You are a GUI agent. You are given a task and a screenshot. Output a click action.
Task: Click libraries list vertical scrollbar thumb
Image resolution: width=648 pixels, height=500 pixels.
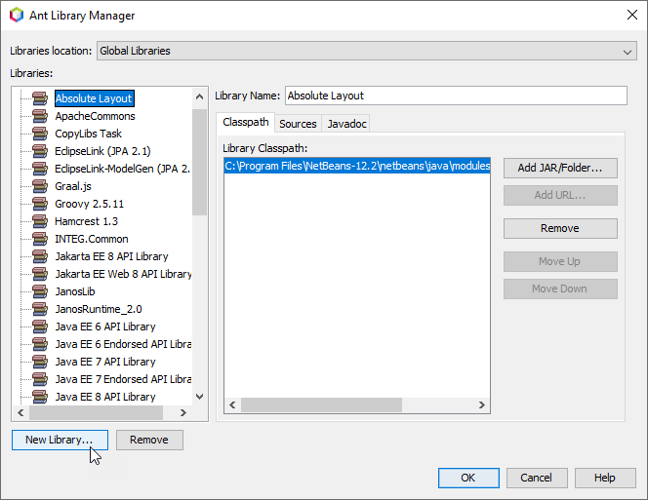[x=200, y=162]
